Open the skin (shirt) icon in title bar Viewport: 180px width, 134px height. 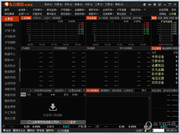coord(154,5)
